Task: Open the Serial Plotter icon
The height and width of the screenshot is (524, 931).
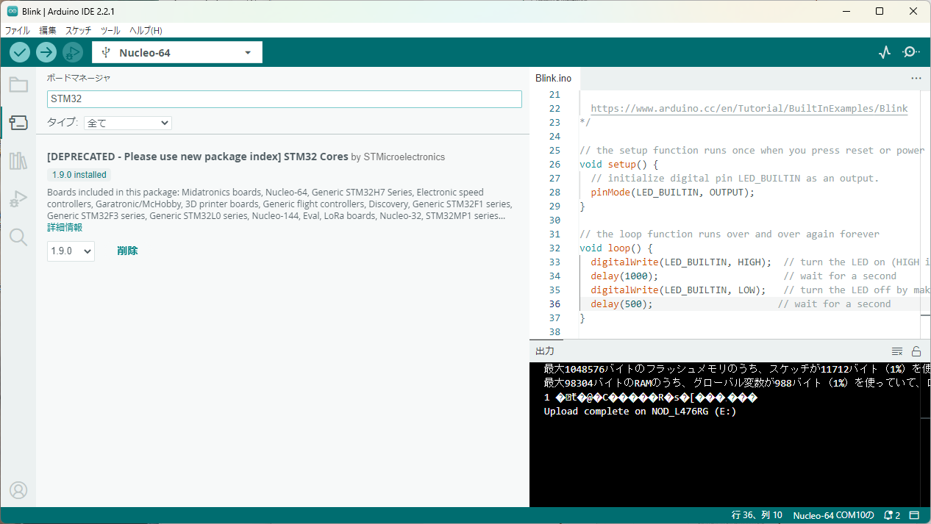Action: coord(885,52)
